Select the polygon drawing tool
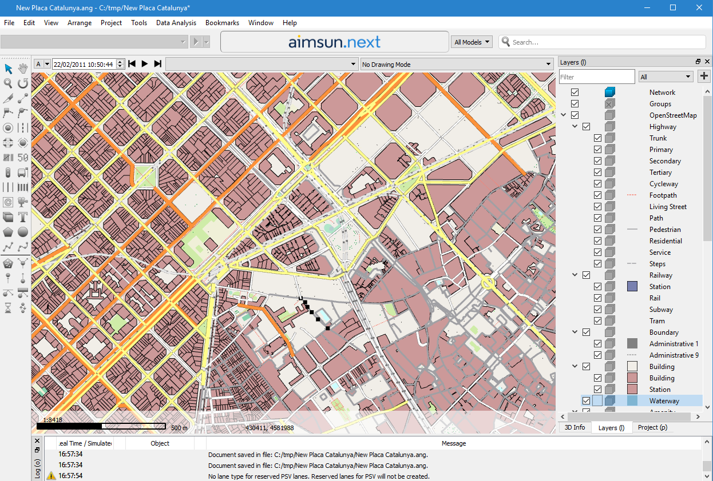 [7, 232]
